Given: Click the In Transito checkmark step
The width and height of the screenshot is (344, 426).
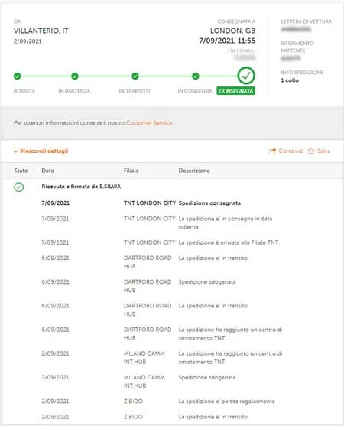Looking at the screenshot, I should coord(135,76).
